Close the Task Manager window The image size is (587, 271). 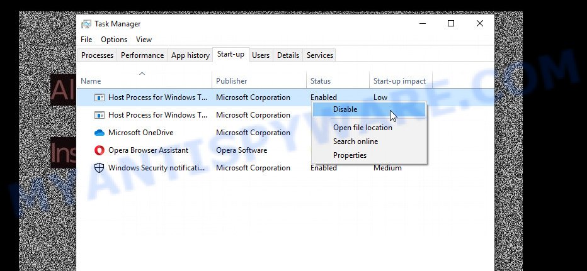pyautogui.click(x=479, y=23)
